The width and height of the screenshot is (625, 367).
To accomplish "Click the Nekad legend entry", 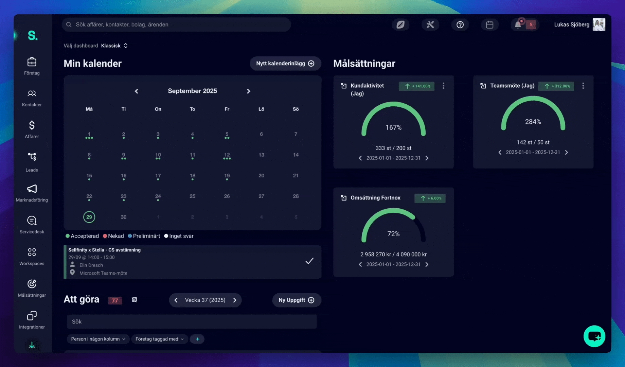I will tap(113, 236).
